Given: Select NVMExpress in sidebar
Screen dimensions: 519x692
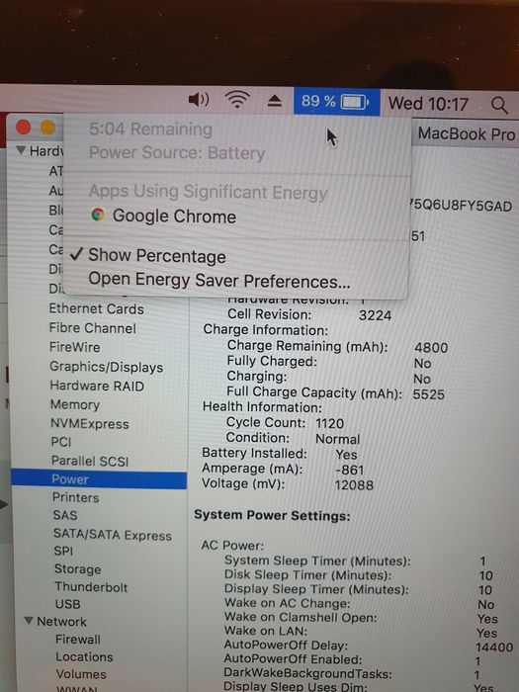Looking at the screenshot, I should pyautogui.click(x=90, y=424).
